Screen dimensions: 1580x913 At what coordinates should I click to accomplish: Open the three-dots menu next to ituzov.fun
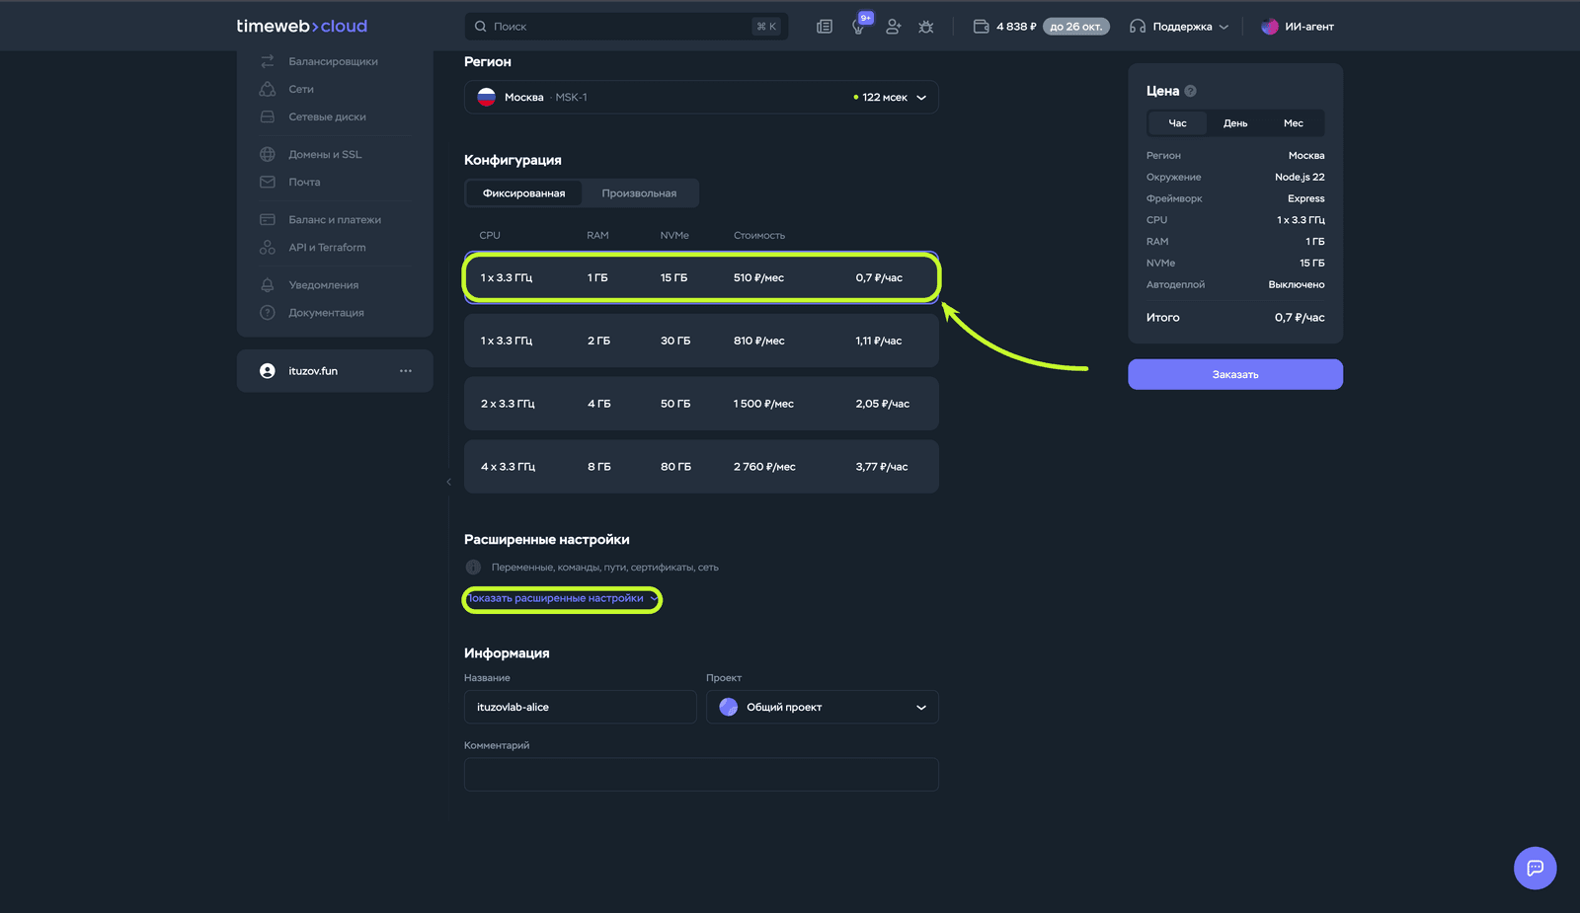coord(406,371)
